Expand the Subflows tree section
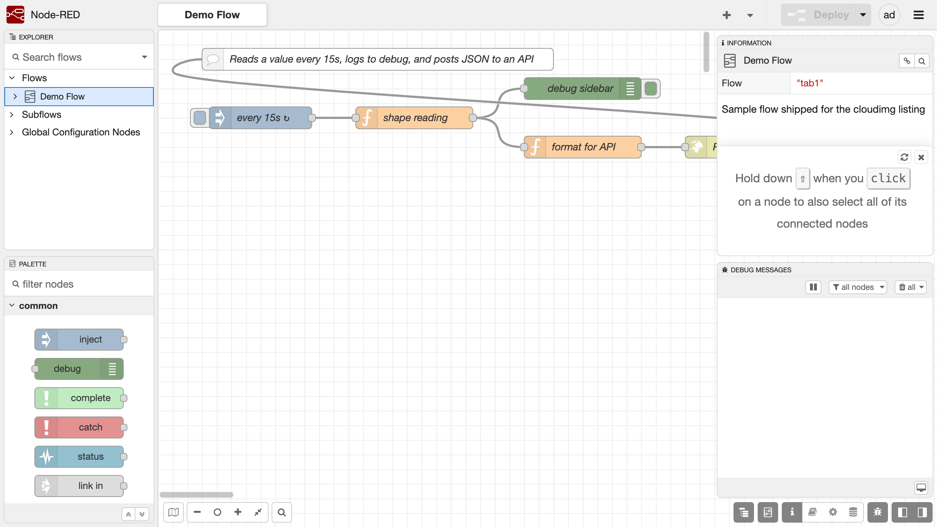Screen dimensions: 937x527 (12, 115)
